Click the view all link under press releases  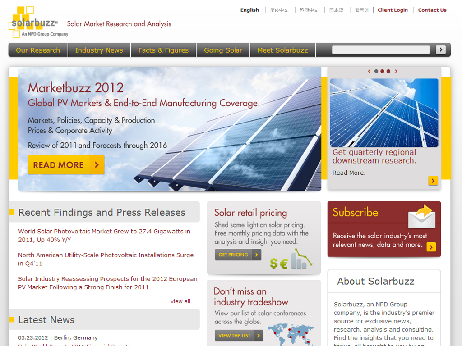click(x=180, y=301)
